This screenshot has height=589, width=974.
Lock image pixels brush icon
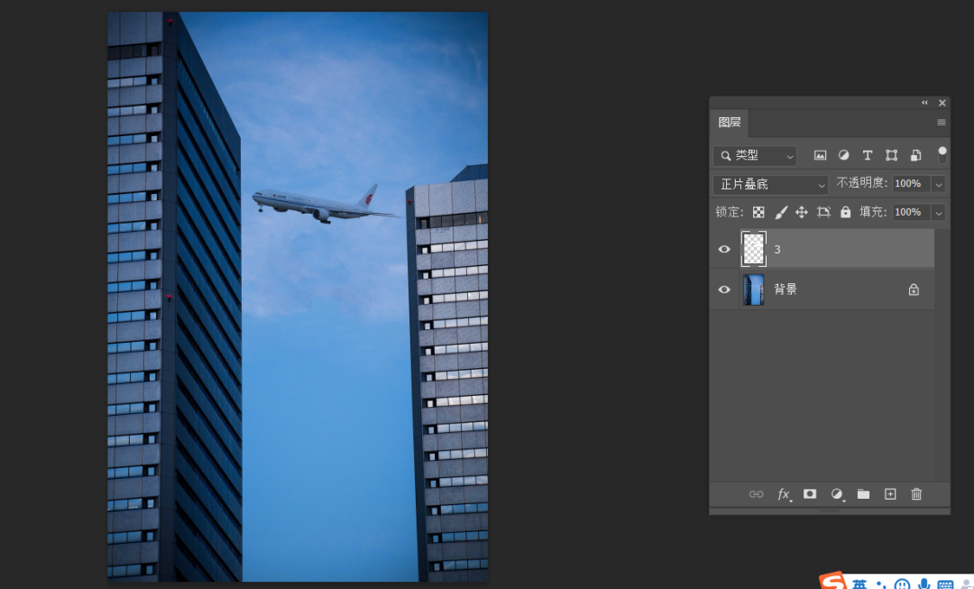(781, 213)
